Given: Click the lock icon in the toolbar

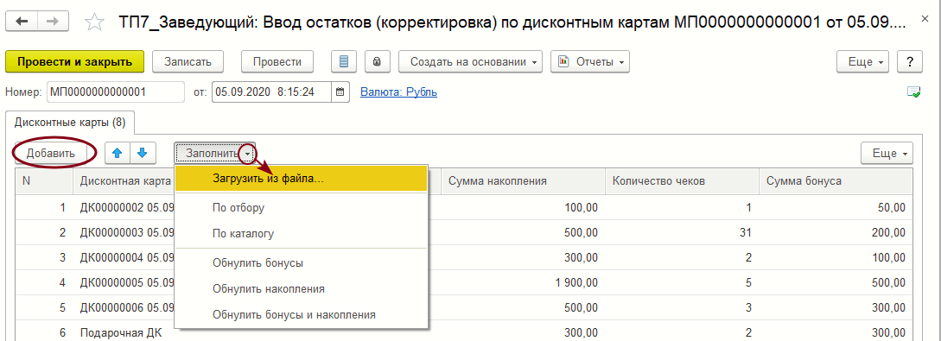Looking at the screenshot, I should [x=377, y=62].
